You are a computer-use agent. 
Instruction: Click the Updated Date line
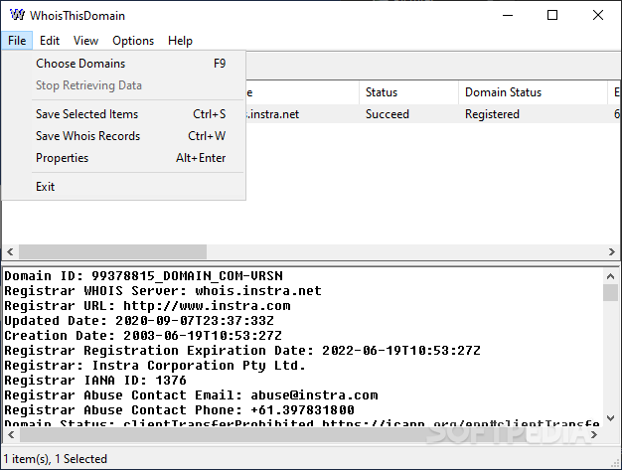139,321
